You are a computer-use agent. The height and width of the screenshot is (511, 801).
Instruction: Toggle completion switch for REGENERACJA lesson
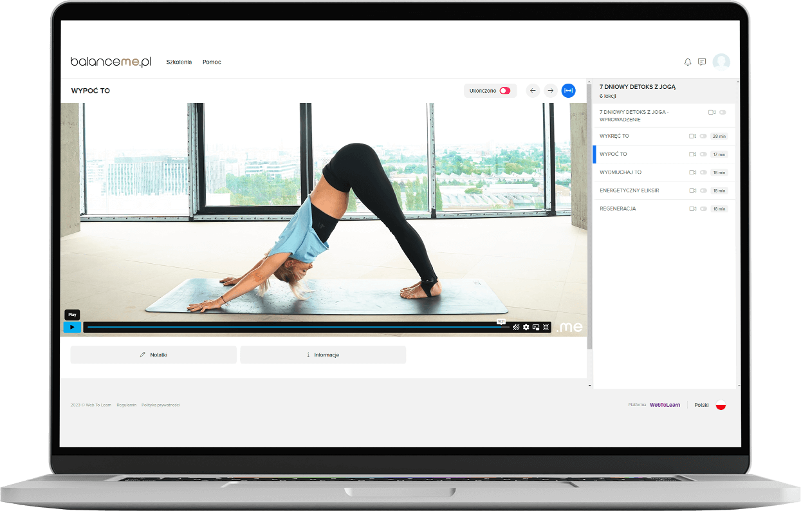[703, 209]
